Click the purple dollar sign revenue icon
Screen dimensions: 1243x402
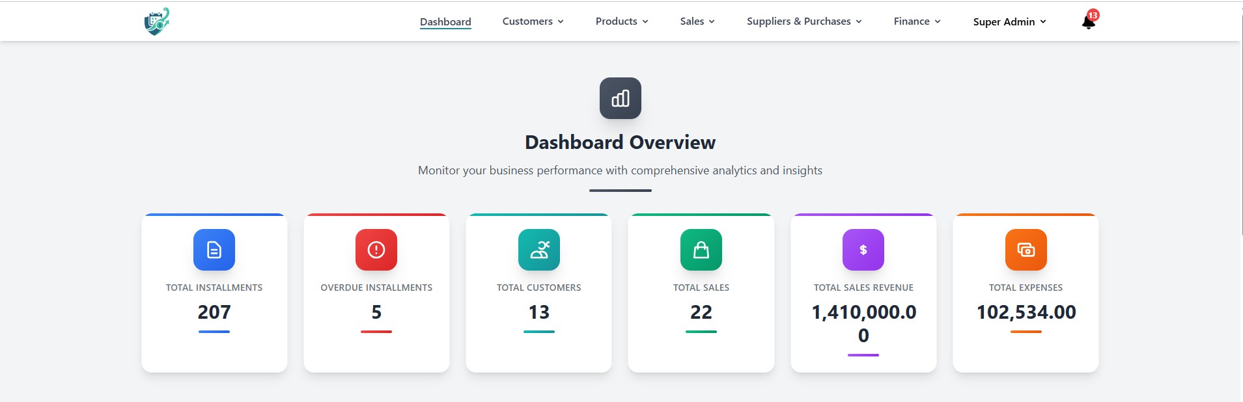[x=863, y=250]
